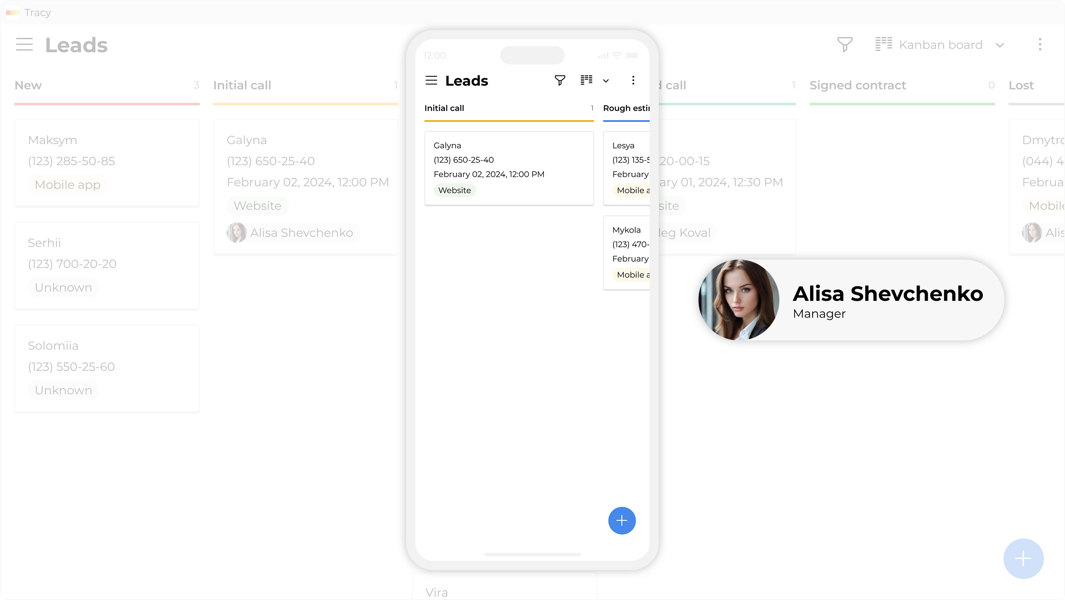The width and height of the screenshot is (1065, 600).
Task: Expand the Kanban board view dropdown
Action: pyautogui.click(x=940, y=45)
